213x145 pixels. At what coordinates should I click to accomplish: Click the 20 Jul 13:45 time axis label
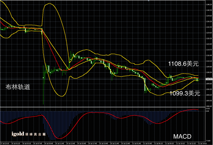pos(70,143)
